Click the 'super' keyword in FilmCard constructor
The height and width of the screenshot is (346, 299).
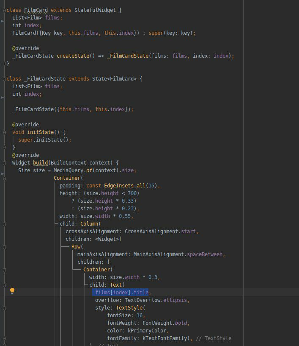click(x=156, y=33)
